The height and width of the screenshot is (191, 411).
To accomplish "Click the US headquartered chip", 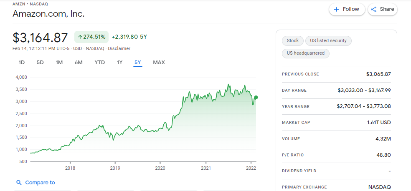I will click(306, 53).
